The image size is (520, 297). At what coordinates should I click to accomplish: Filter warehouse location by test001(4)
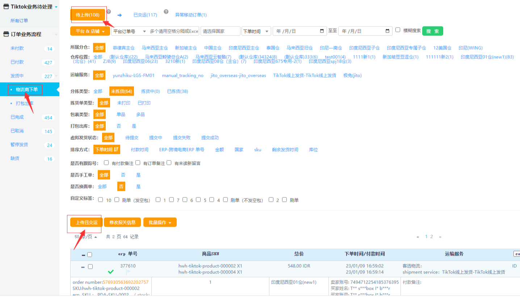[335, 57]
